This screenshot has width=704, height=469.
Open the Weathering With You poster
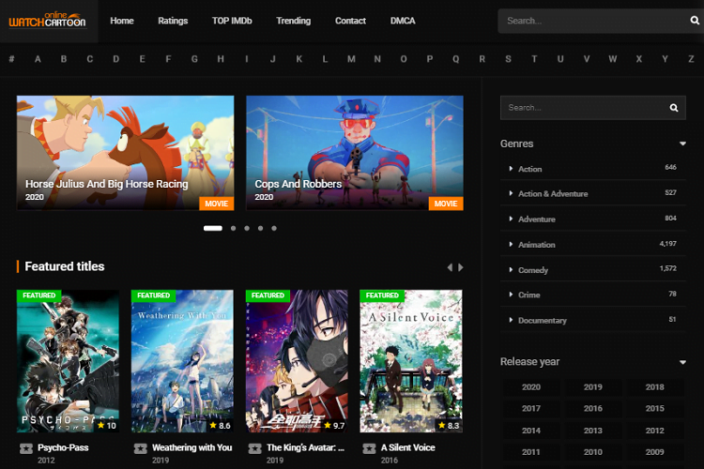(182, 361)
